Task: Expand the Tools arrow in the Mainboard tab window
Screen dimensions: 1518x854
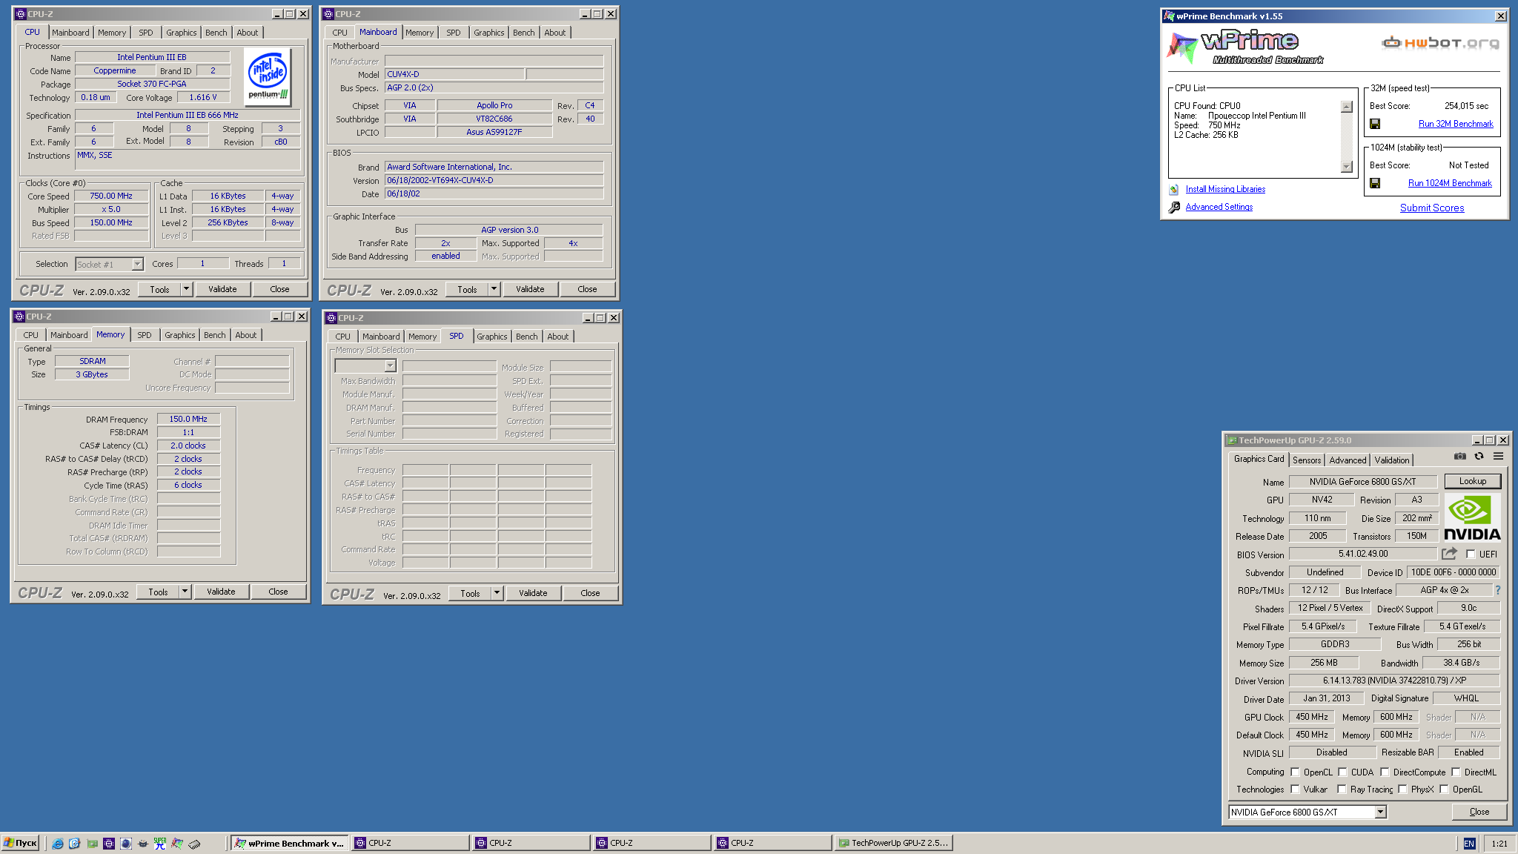Action: [494, 289]
